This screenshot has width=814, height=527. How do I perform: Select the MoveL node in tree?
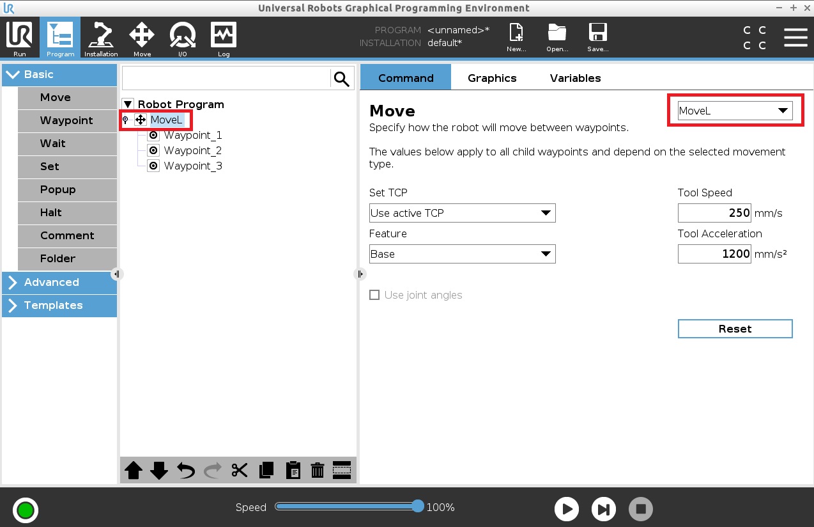tap(167, 120)
